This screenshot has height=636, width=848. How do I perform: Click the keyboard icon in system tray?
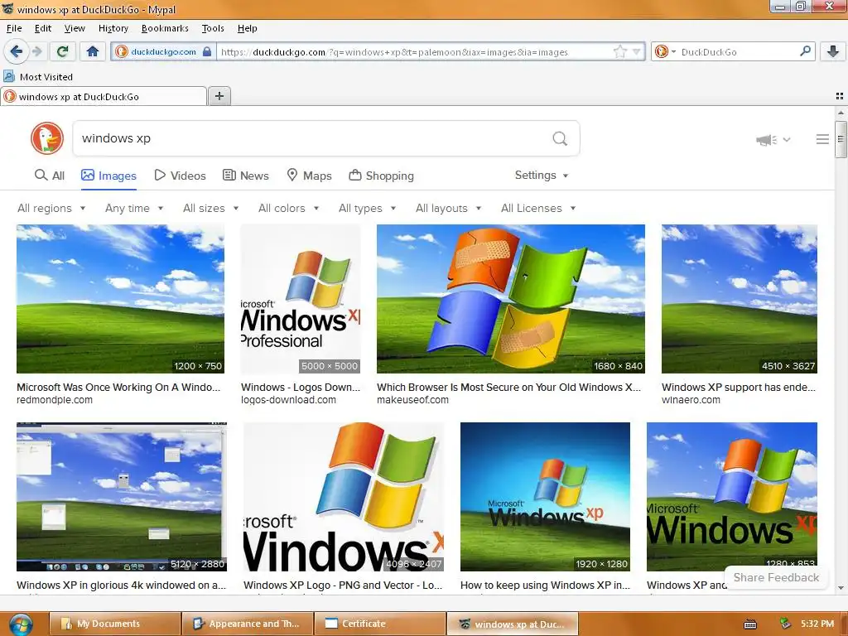click(x=750, y=624)
